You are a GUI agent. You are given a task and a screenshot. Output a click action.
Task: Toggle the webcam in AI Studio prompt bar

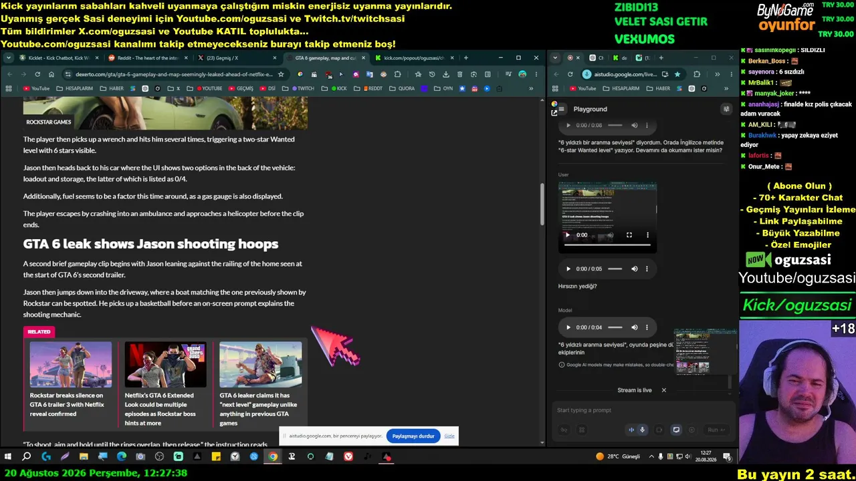(659, 430)
